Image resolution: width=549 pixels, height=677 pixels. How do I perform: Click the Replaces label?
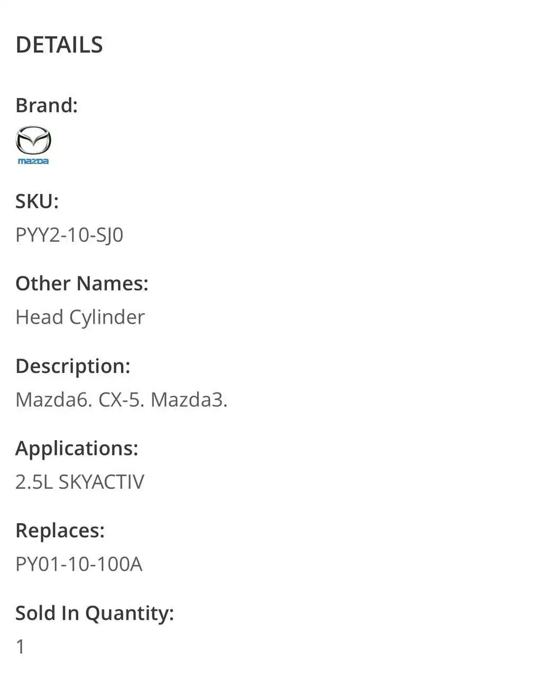tap(60, 530)
